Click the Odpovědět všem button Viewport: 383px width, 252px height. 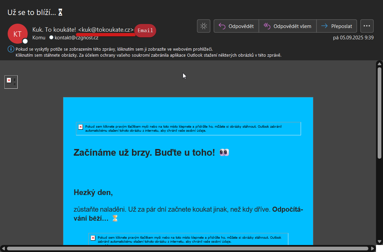(x=288, y=26)
